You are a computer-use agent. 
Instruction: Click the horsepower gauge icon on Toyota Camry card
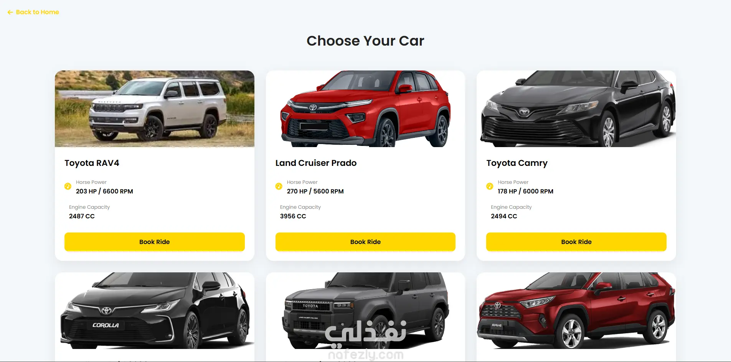[x=490, y=187]
